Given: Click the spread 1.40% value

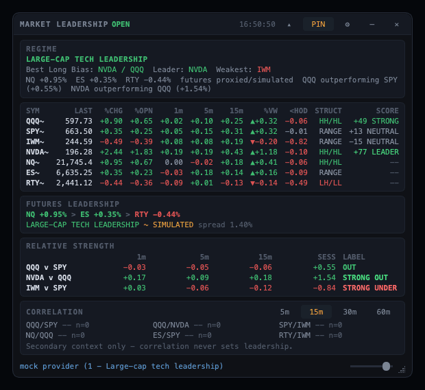Looking at the screenshot, I should tap(226, 225).
